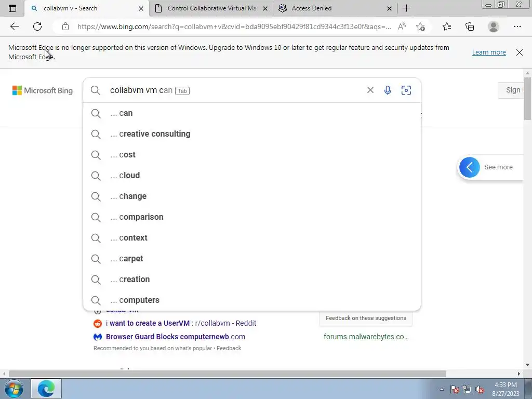
Task: Open the taskbar clock and date
Action: pos(506,389)
